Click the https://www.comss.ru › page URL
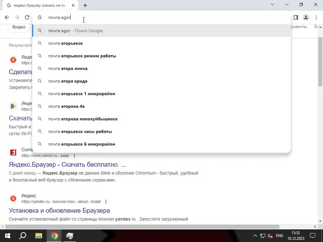Screen dimensions: 323x242 (x=45, y=156)
